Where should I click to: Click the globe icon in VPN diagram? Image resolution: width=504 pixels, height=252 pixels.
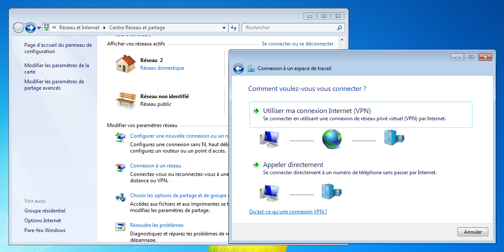[x=332, y=139]
